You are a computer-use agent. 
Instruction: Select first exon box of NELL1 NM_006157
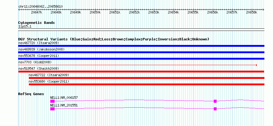point(52,101)
